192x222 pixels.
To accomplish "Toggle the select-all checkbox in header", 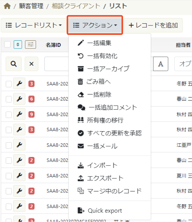I will click(x=8, y=45).
